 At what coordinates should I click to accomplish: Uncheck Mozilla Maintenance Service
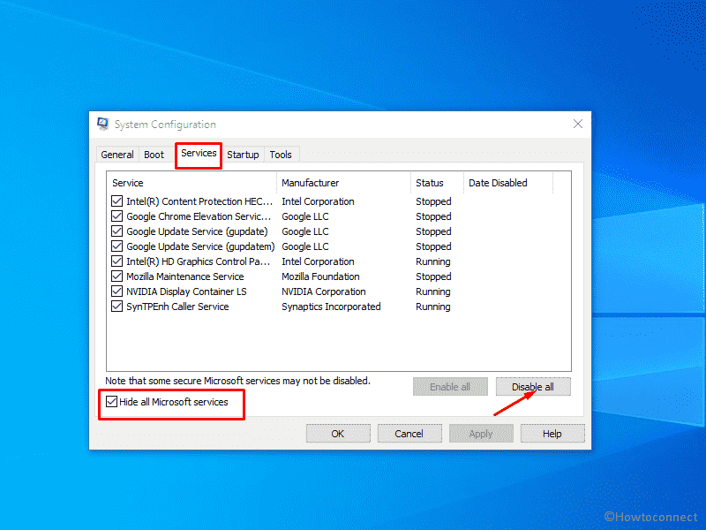117,276
